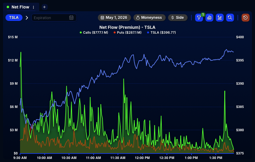
Task: Toggle Calls ($777.1 M) legend series
Action: coord(94,32)
